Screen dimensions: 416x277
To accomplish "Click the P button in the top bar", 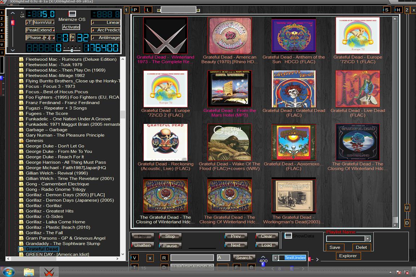I will click(135, 10).
